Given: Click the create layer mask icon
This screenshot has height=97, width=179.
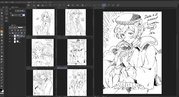Looking at the screenshot, I should tap(22, 33).
